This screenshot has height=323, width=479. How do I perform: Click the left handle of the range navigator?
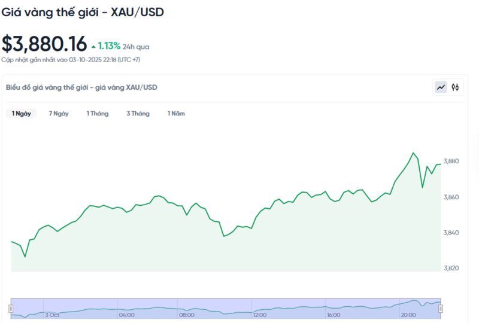pyautogui.click(x=11, y=308)
